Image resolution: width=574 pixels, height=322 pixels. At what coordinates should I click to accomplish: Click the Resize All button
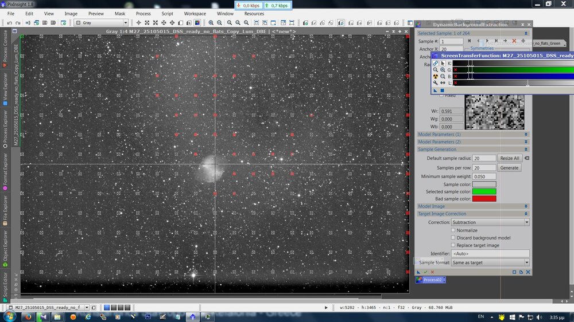point(509,158)
